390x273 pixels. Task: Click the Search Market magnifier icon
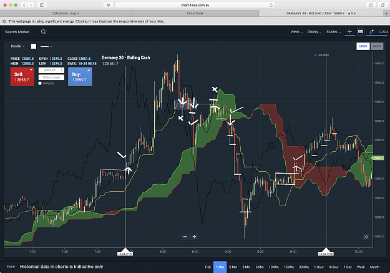44,32
